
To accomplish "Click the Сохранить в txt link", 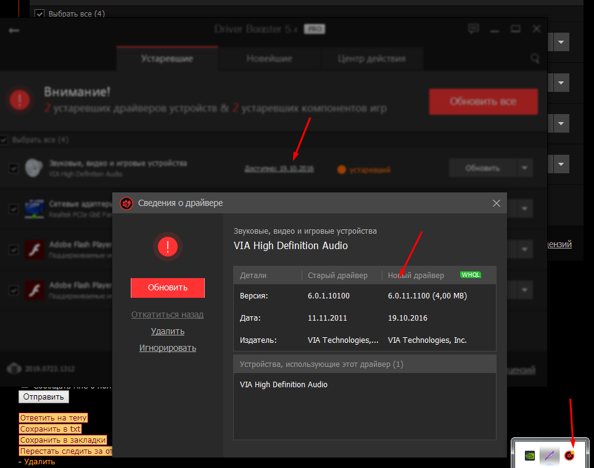I will click(x=51, y=429).
